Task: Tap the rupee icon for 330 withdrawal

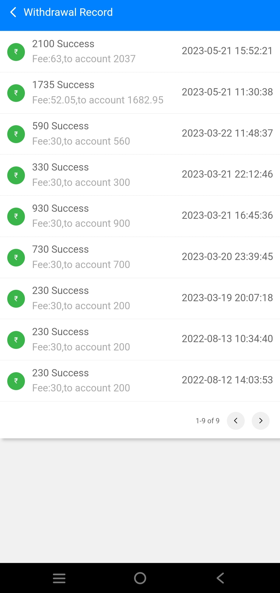Action: click(16, 175)
